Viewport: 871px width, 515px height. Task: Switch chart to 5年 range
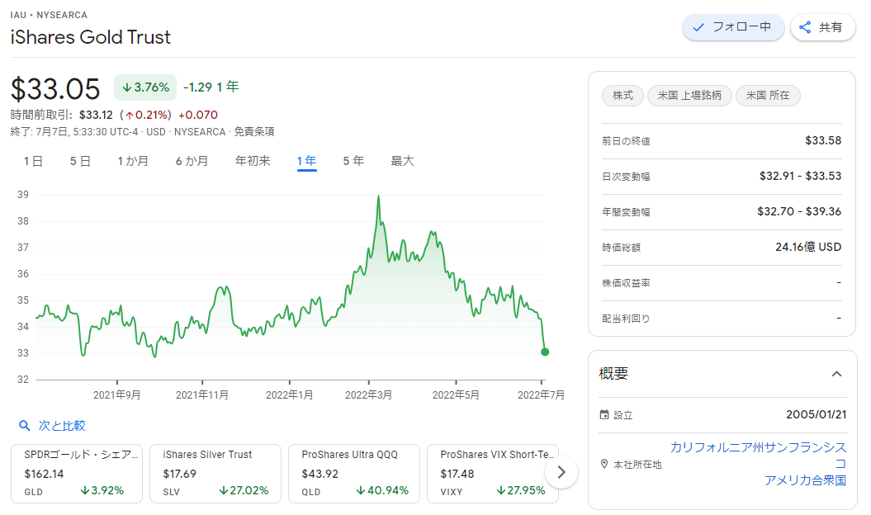click(353, 161)
